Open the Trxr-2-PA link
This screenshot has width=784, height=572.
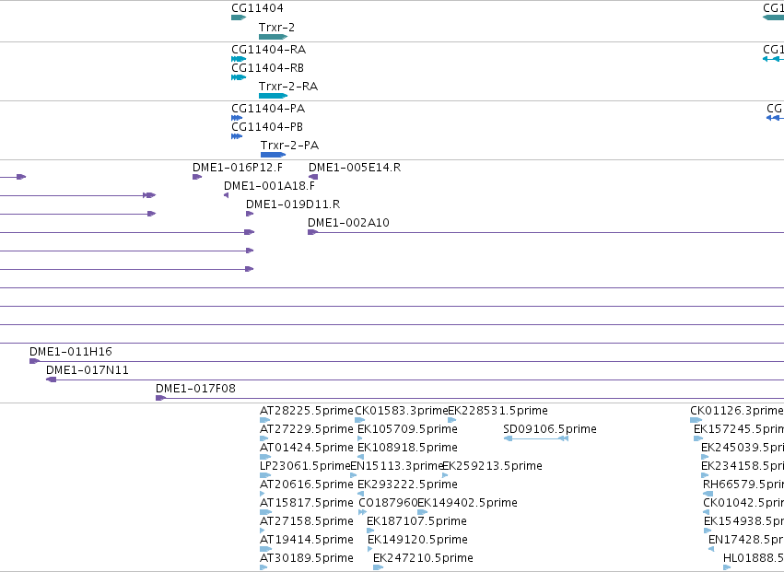pos(289,146)
